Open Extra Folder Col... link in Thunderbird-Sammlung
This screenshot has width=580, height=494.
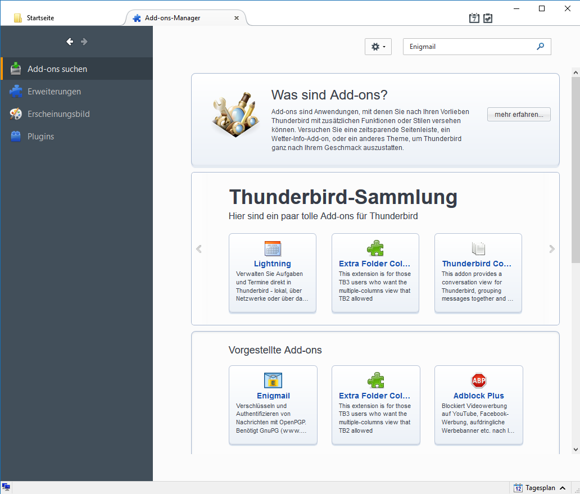374,264
